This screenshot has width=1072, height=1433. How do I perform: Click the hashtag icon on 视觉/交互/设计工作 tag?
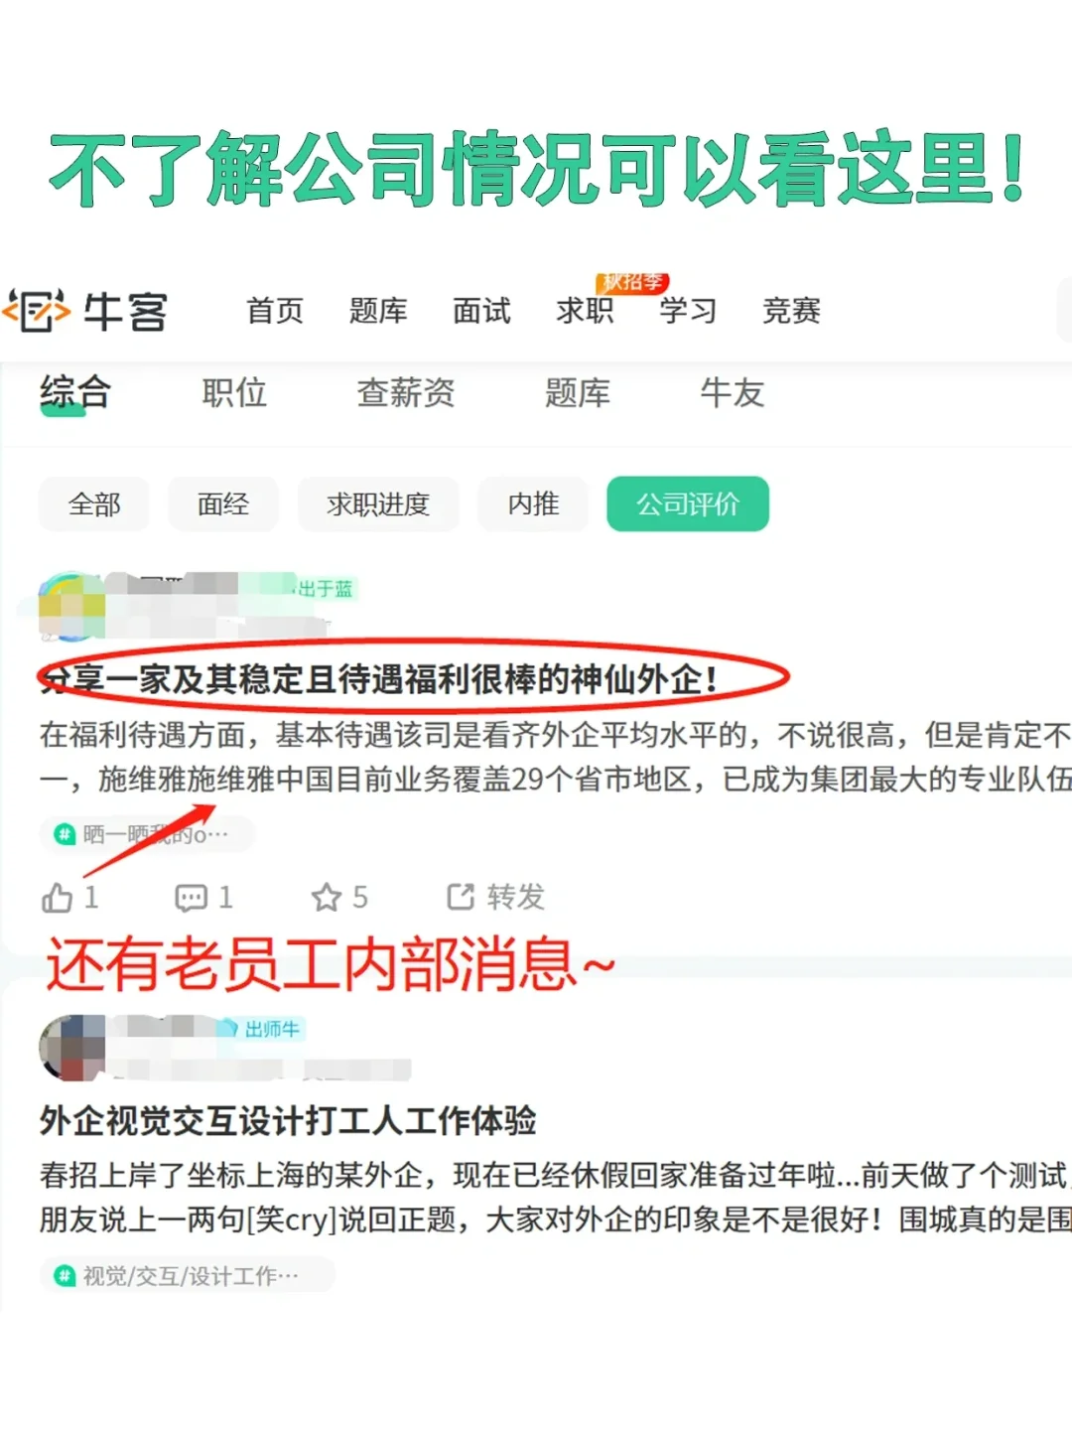65,1276
